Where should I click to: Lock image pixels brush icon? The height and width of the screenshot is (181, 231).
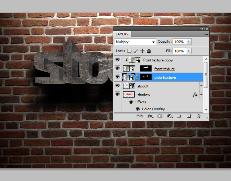tap(136, 51)
